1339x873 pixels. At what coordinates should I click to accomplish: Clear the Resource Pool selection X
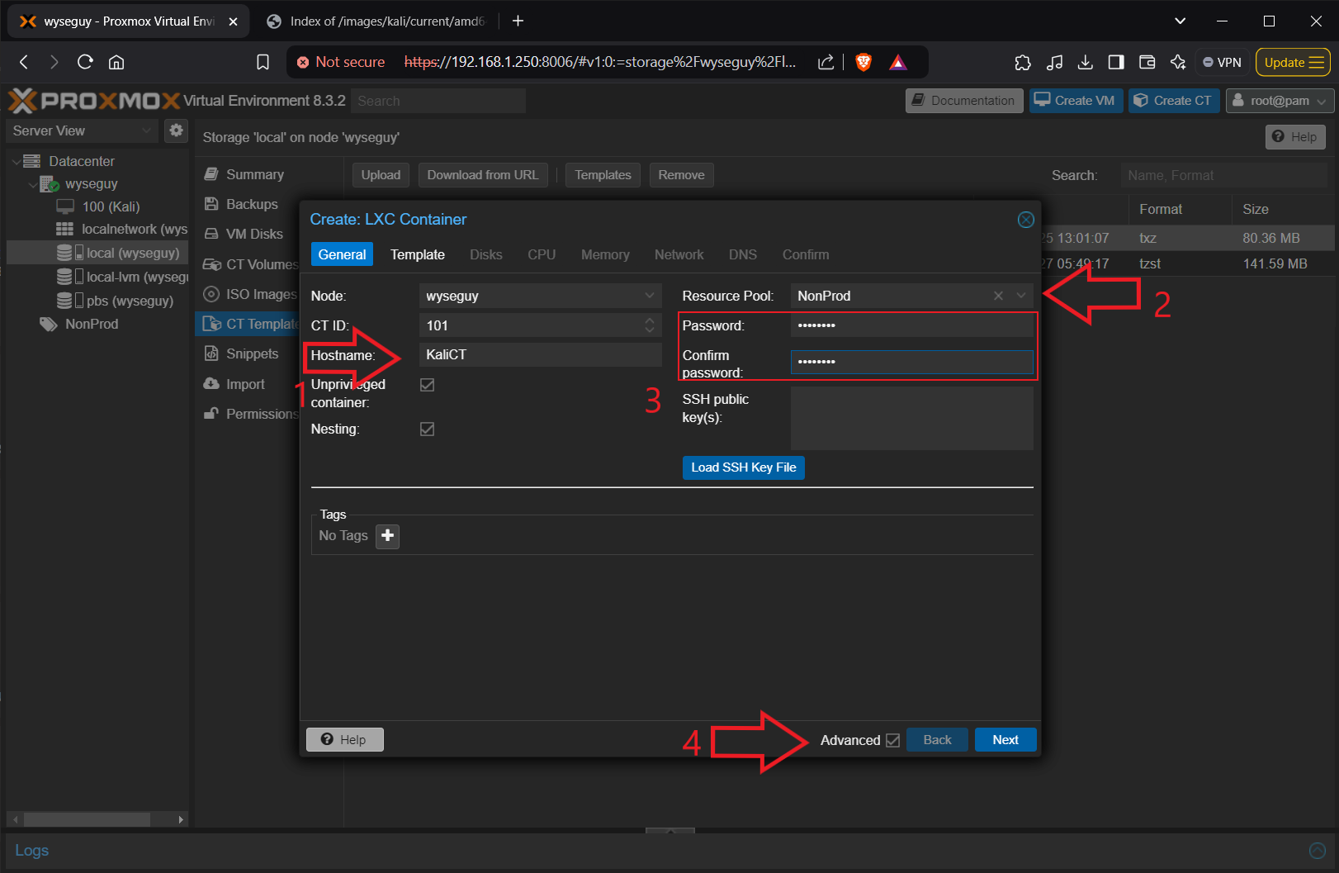click(x=998, y=296)
